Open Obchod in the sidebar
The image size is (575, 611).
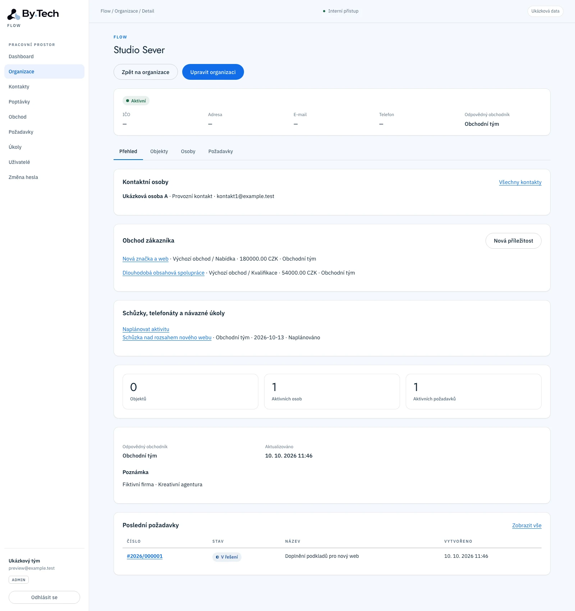coord(44,117)
